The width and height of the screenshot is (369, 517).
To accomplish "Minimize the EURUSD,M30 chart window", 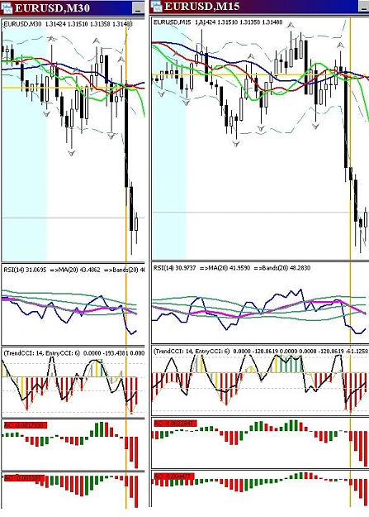I will click(x=139, y=9).
